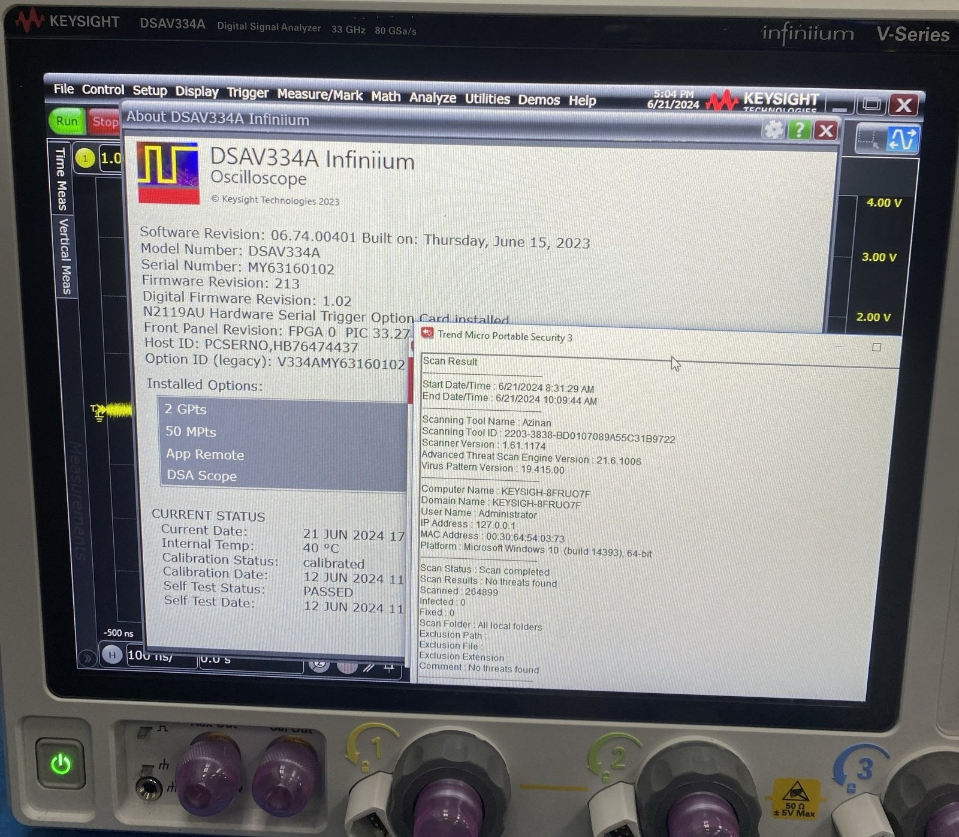Open the Demos menu
Viewport: 959px width, 837px height.
coord(539,100)
